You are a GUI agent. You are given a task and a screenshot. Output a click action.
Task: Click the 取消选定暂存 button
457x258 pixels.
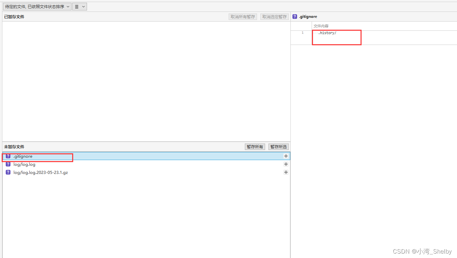pos(275,17)
